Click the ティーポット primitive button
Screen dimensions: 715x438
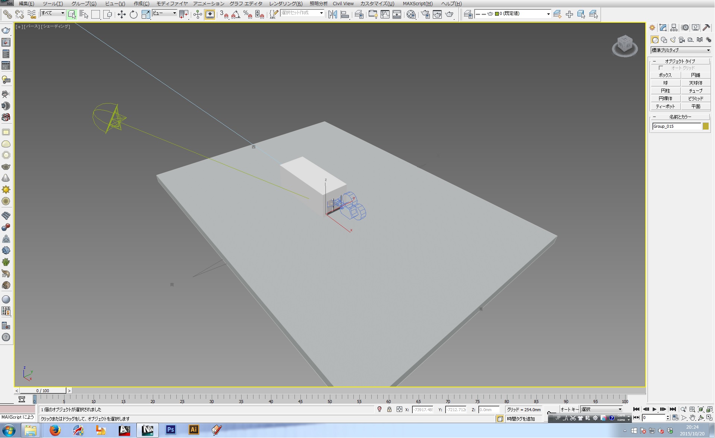click(665, 107)
